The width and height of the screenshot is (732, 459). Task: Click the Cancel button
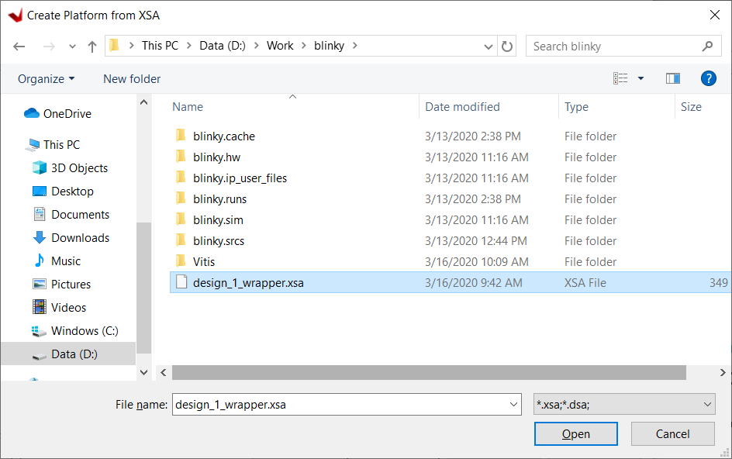click(x=673, y=433)
